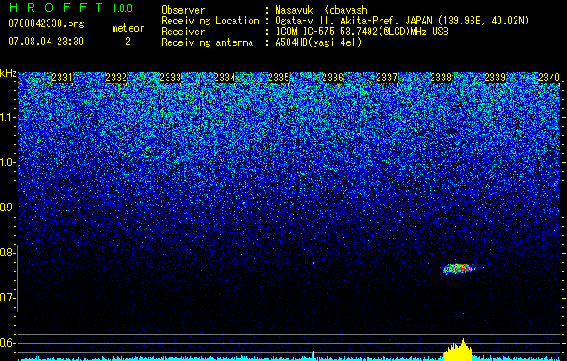
Task: Click the 1.0 frequency axis label
Action: (7, 162)
